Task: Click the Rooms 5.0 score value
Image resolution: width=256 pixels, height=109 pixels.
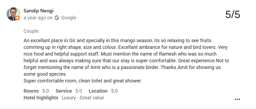Action: (x=45, y=91)
